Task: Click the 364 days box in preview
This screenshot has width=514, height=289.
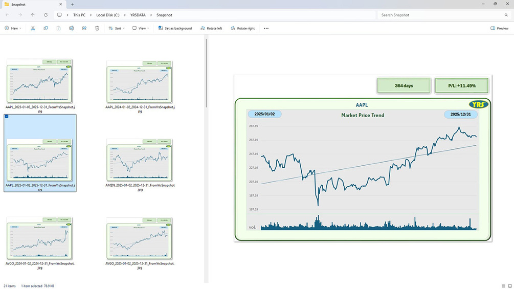Action: point(404,85)
